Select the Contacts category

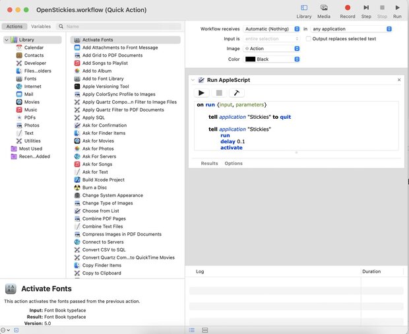pyautogui.click(x=34, y=55)
